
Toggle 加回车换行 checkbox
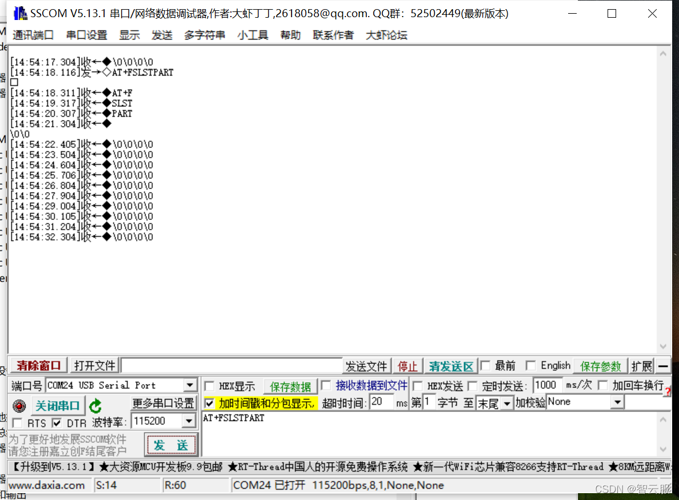[x=603, y=385]
